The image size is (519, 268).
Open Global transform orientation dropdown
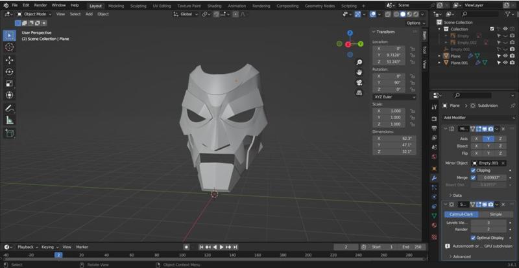186,14
